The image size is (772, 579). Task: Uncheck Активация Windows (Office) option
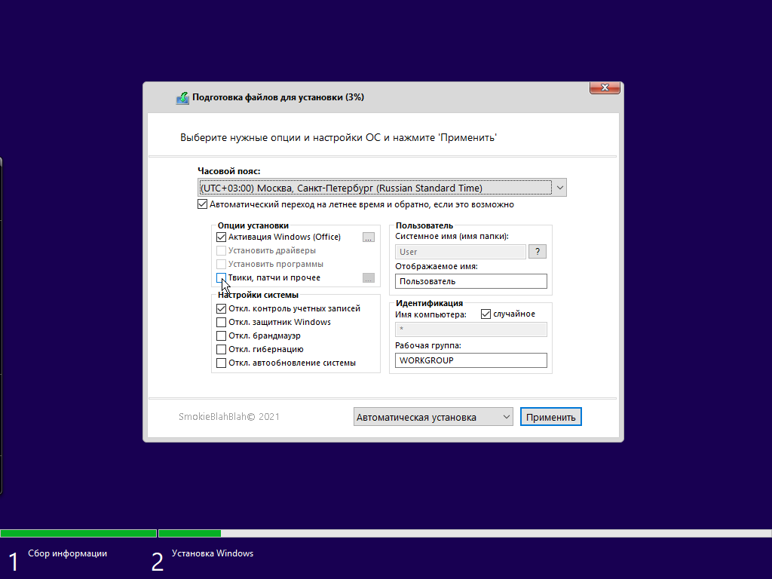(221, 237)
